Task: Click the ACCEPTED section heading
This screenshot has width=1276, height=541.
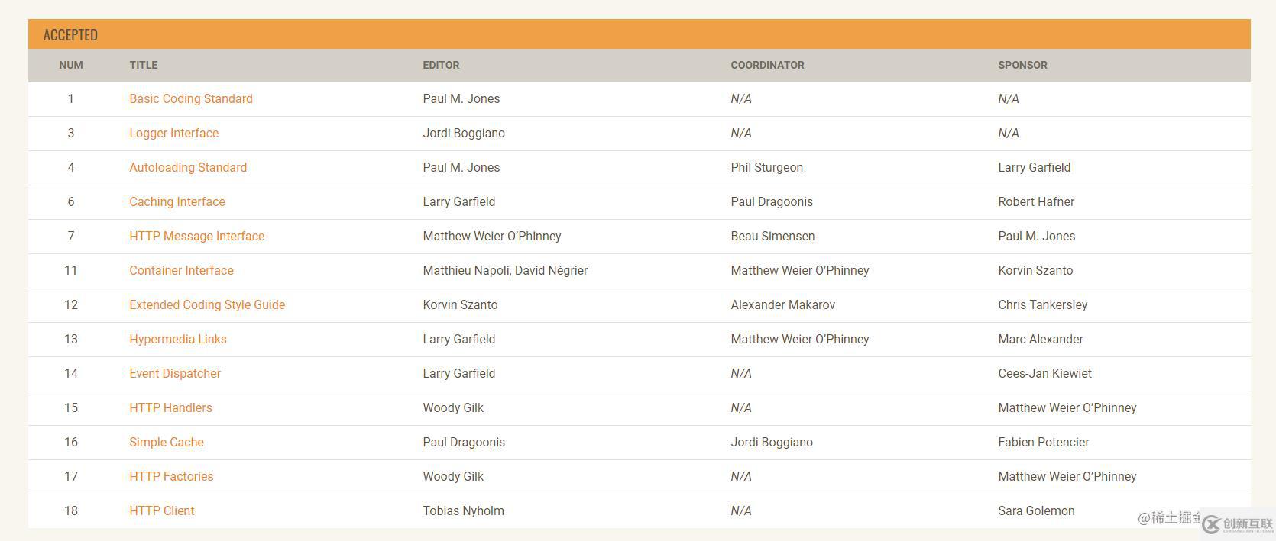Action: pyautogui.click(x=70, y=35)
